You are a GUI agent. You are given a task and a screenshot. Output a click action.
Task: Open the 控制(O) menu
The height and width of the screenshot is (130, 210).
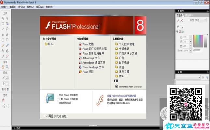click(31, 7)
